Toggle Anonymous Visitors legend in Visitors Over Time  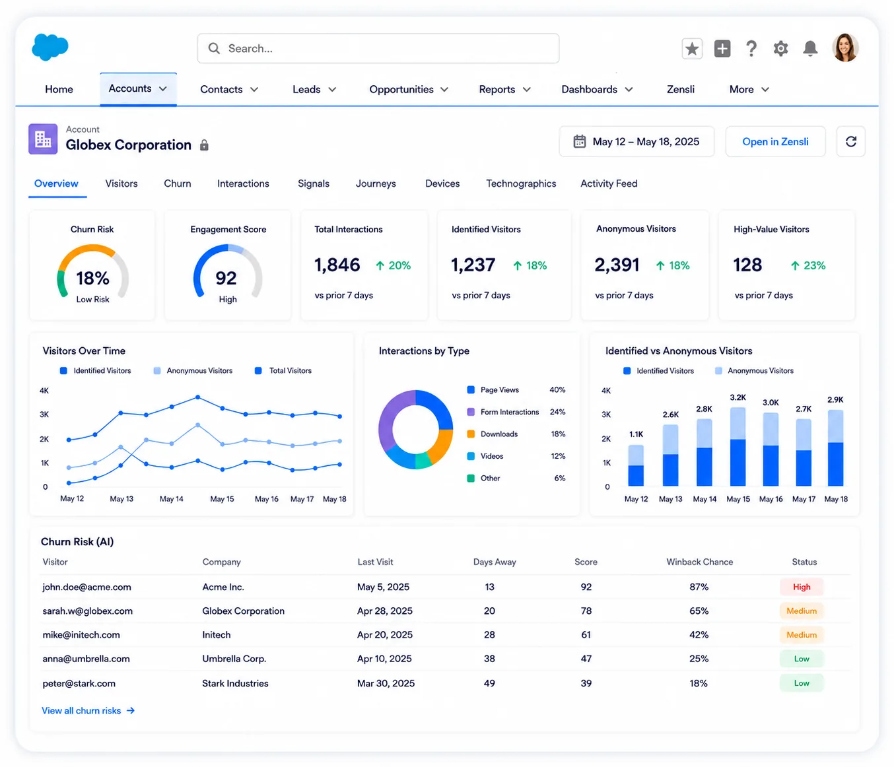point(193,371)
